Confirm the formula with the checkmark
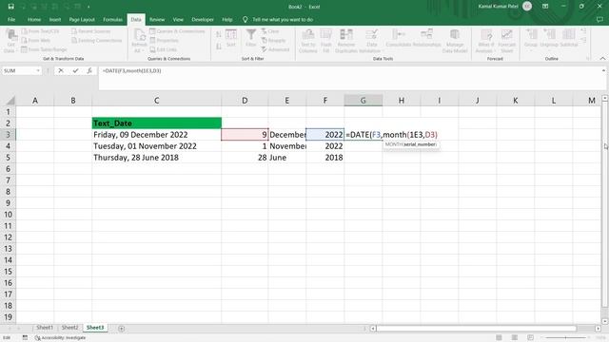Screen dimensions: 609x342 75,70
